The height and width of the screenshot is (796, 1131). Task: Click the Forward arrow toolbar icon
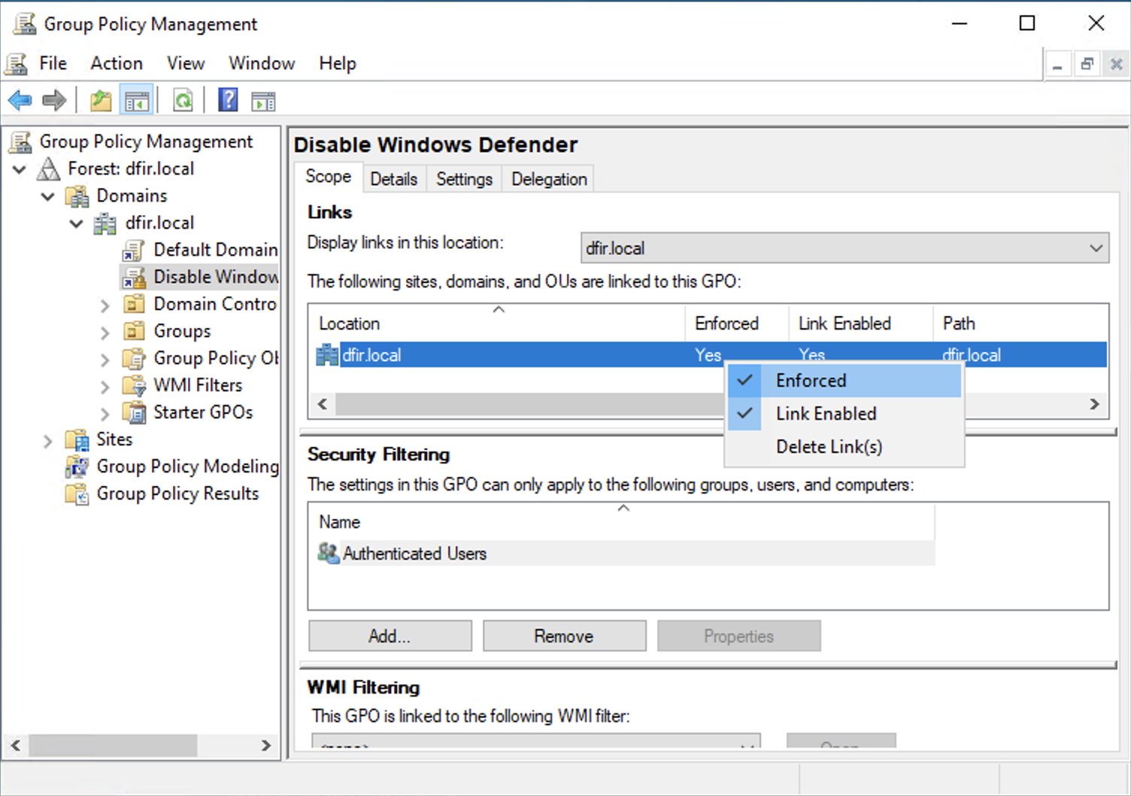(x=54, y=100)
